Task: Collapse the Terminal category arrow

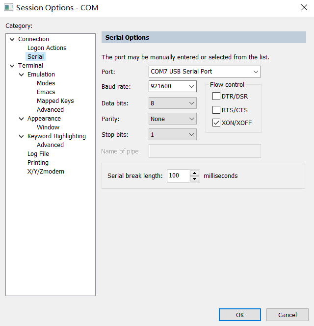Action: pyautogui.click(x=12, y=66)
